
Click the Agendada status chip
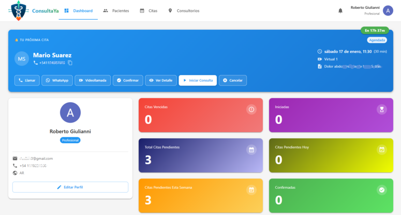(377, 40)
